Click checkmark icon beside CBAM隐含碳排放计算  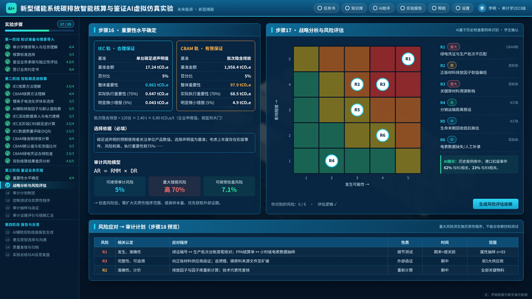[x=7, y=138]
